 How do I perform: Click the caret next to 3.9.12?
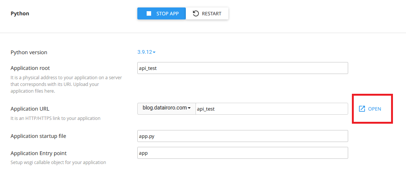(x=154, y=52)
